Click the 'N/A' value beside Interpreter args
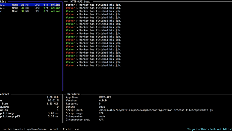Image resolution: width=232 pixels, height=131 pixels. pos(101,120)
